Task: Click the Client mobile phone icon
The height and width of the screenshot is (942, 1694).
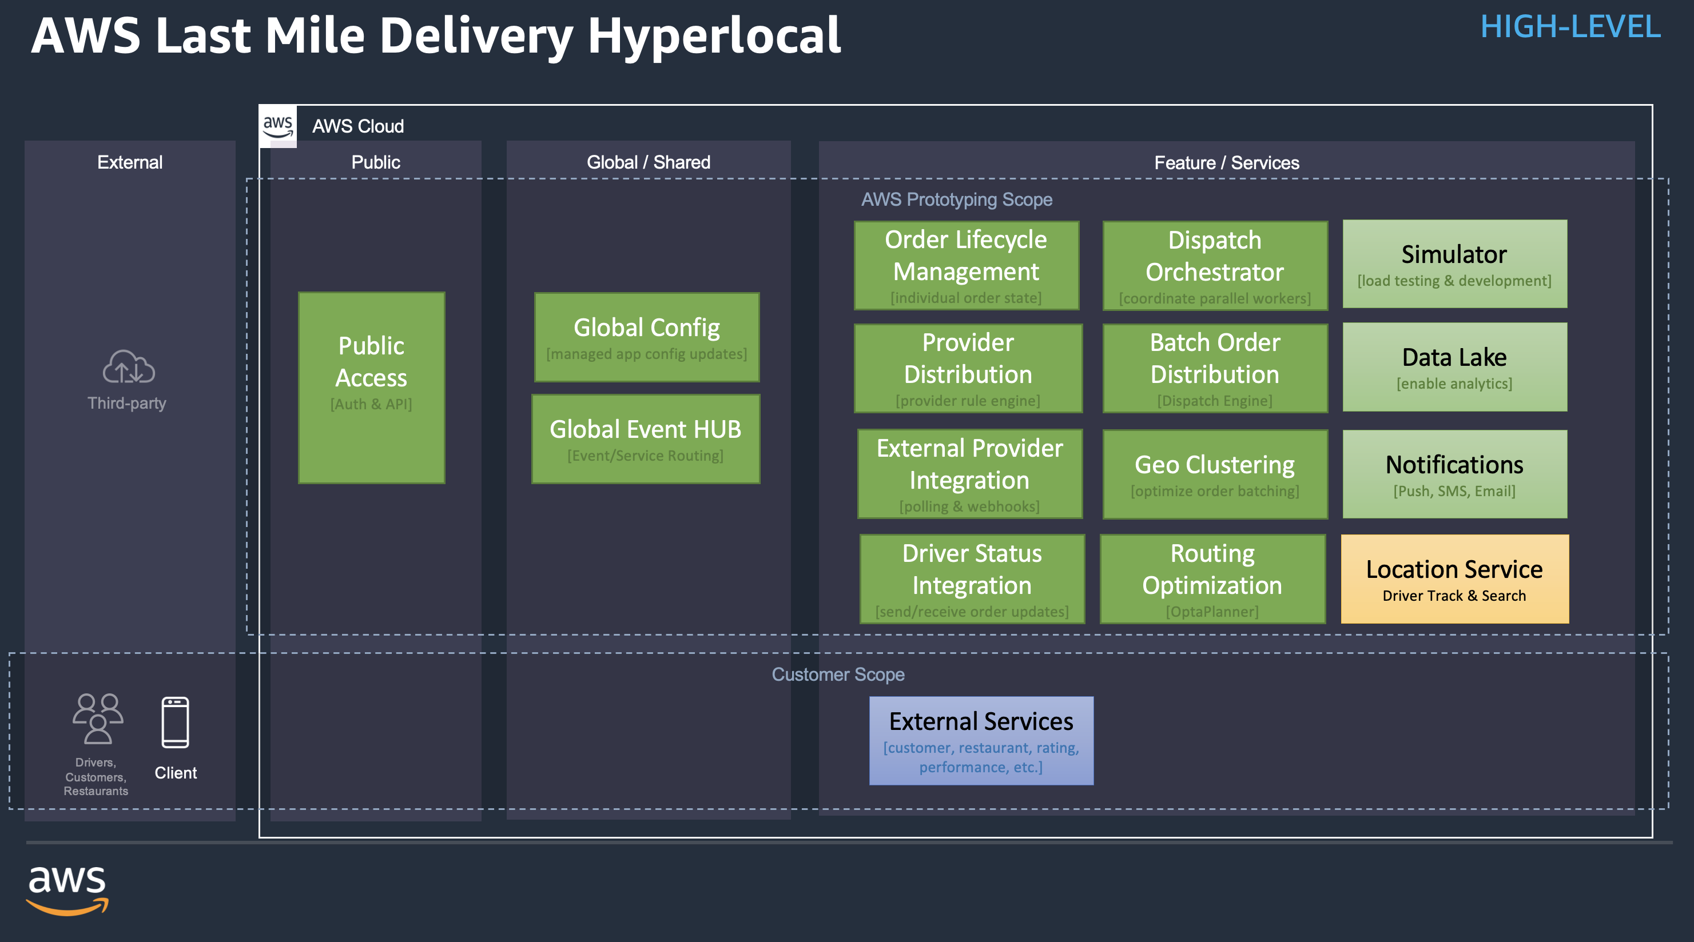Action: 175,722
